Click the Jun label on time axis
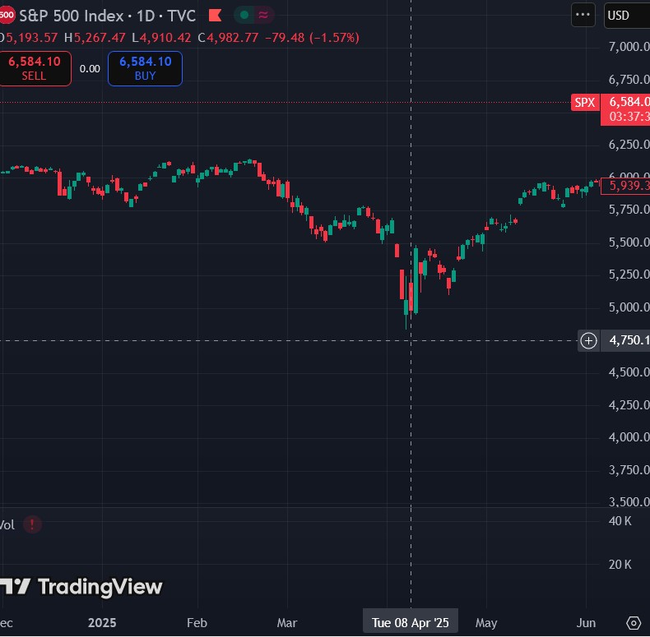Image resolution: width=650 pixels, height=637 pixels. pyautogui.click(x=586, y=623)
